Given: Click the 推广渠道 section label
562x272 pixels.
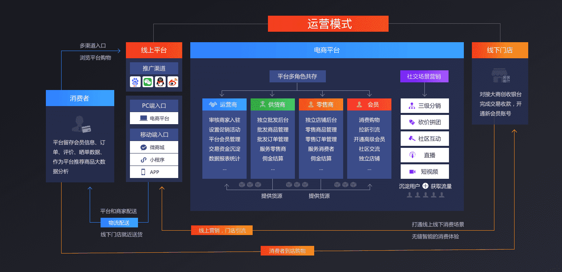Looking at the screenshot, I should click(x=154, y=68).
